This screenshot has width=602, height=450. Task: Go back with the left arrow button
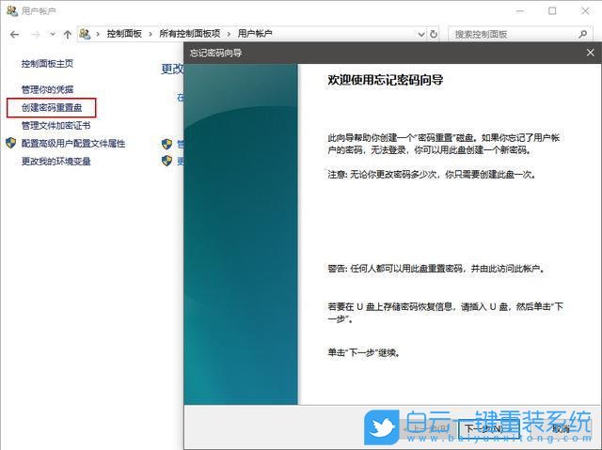pos(15,35)
